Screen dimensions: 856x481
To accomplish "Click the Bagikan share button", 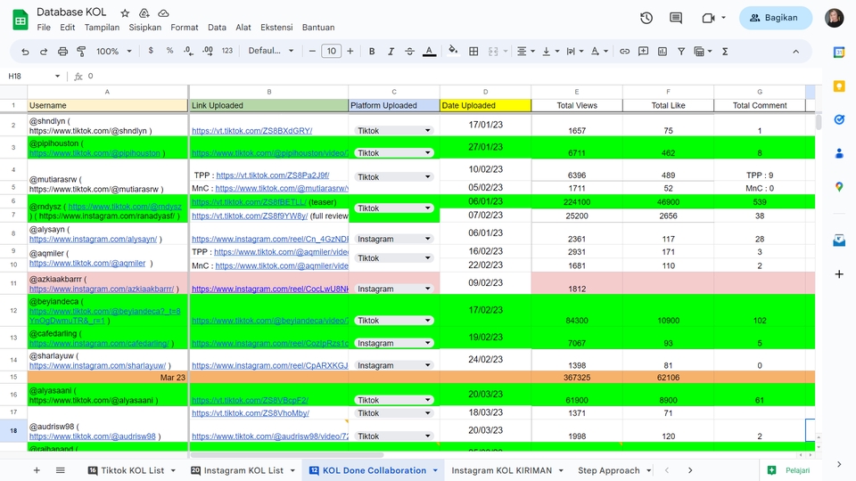I will coord(775,18).
